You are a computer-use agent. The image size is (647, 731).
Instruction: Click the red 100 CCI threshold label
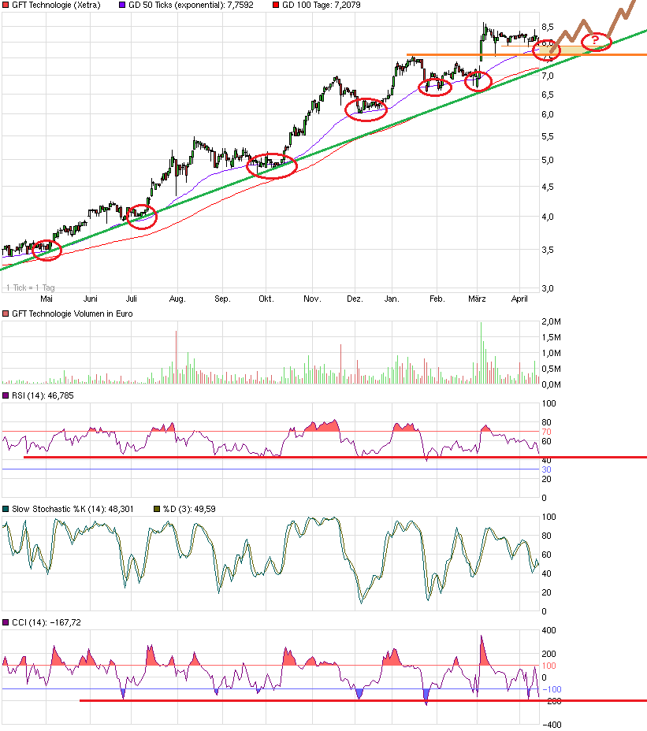pos(548,666)
